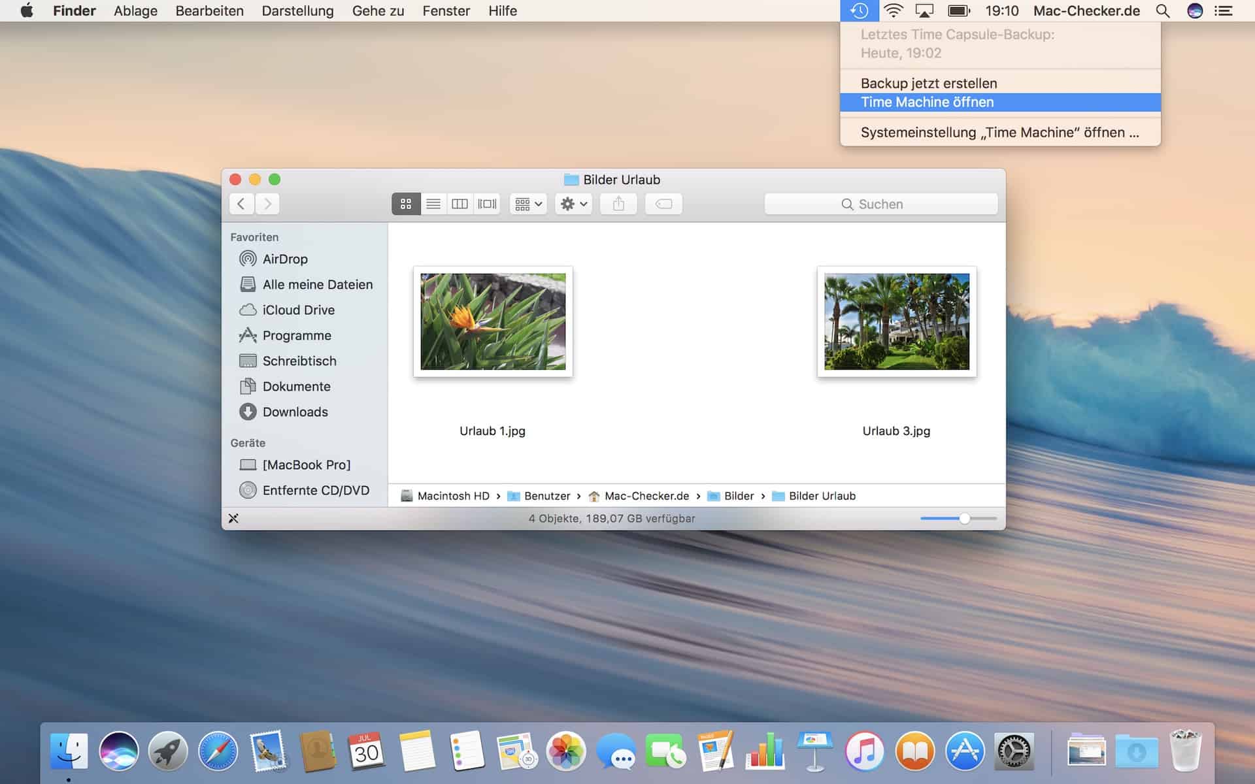
Task: Open the arrange-by dropdown in Finder toolbar
Action: [x=528, y=204]
